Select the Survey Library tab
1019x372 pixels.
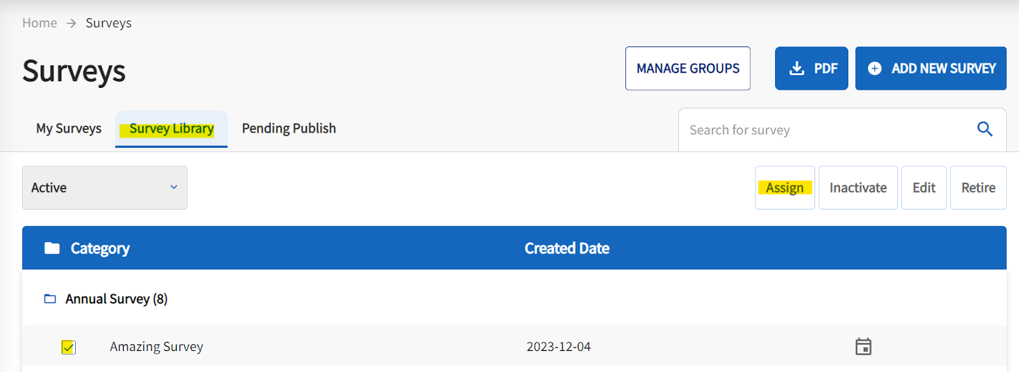pyautogui.click(x=171, y=129)
